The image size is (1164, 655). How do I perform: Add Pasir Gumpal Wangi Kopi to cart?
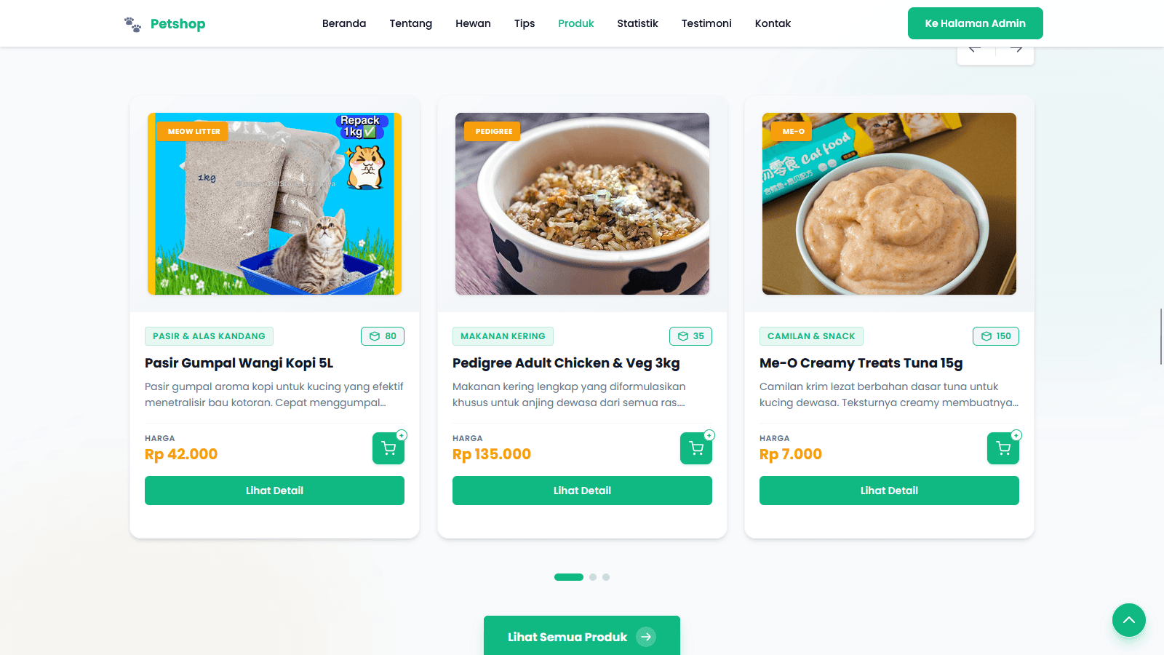pyautogui.click(x=388, y=448)
